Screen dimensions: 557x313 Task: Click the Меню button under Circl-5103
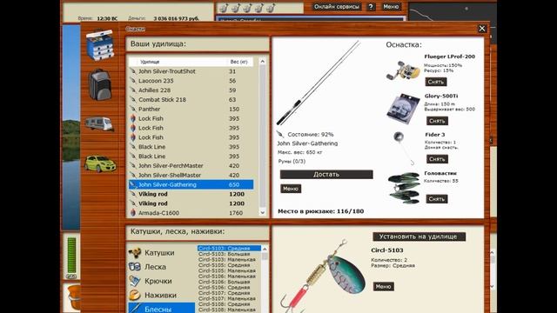pyautogui.click(x=383, y=286)
